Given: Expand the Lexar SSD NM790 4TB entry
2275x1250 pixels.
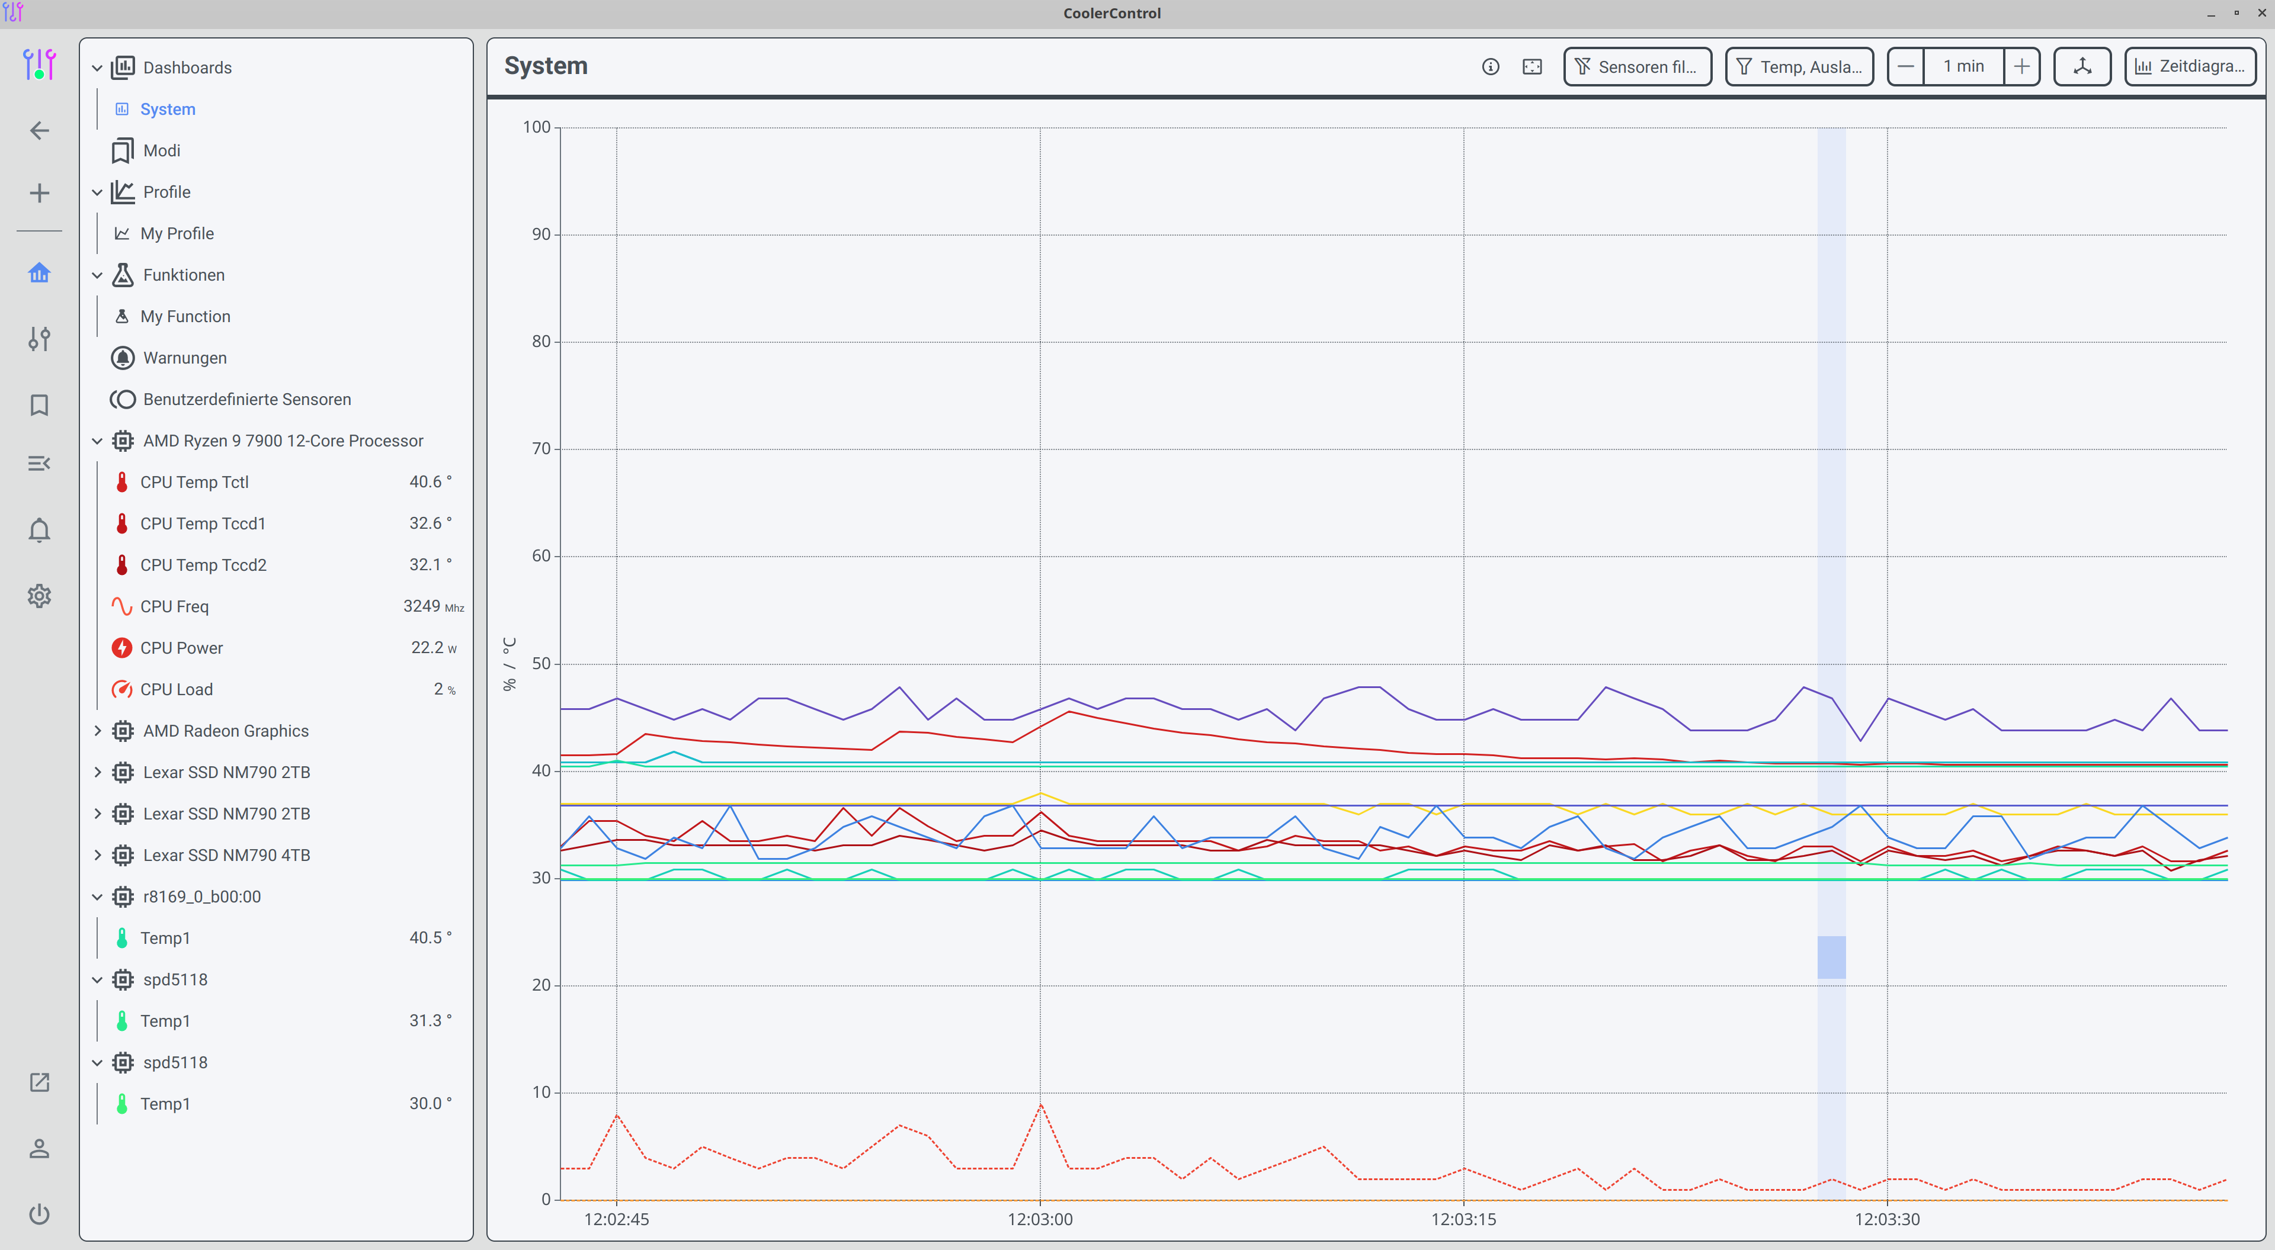Looking at the screenshot, I should pos(97,854).
